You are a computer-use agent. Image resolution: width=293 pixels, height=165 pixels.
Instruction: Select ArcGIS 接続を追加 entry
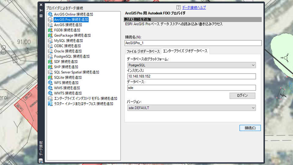pos(68,25)
